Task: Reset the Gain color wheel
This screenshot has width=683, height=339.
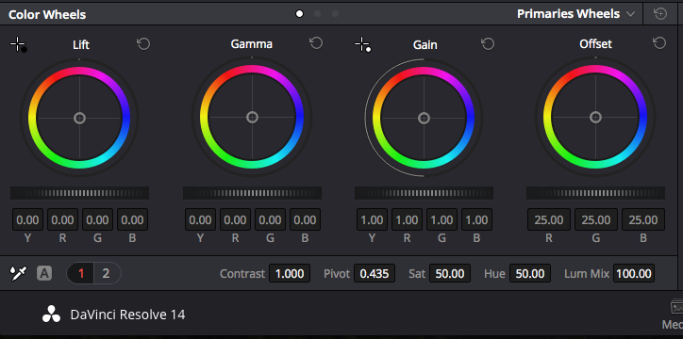Action: pos(488,44)
